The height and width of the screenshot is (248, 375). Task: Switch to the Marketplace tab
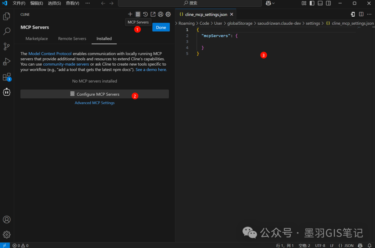point(36,39)
